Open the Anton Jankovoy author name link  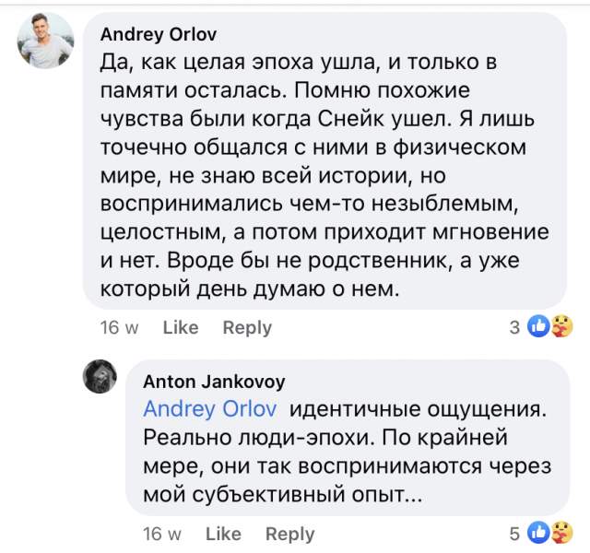click(214, 381)
